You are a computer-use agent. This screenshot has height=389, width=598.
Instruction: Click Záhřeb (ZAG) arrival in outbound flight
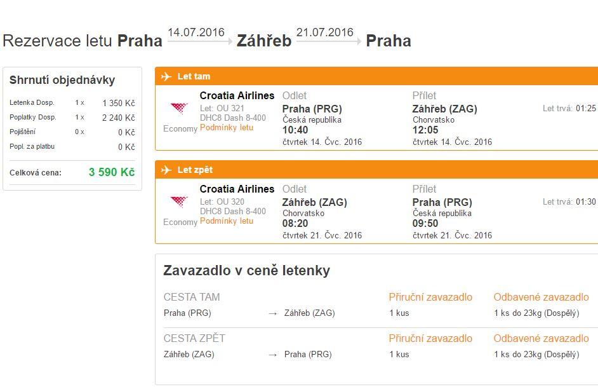click(444, 109)
